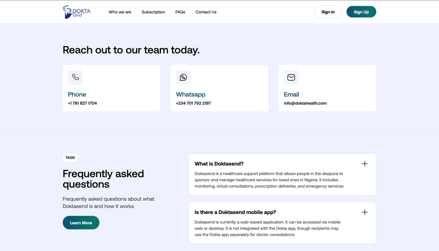The height and width of the screenshot is (251, 439).
Task: Open the Who we are menu item
Action: pos(120,12)
